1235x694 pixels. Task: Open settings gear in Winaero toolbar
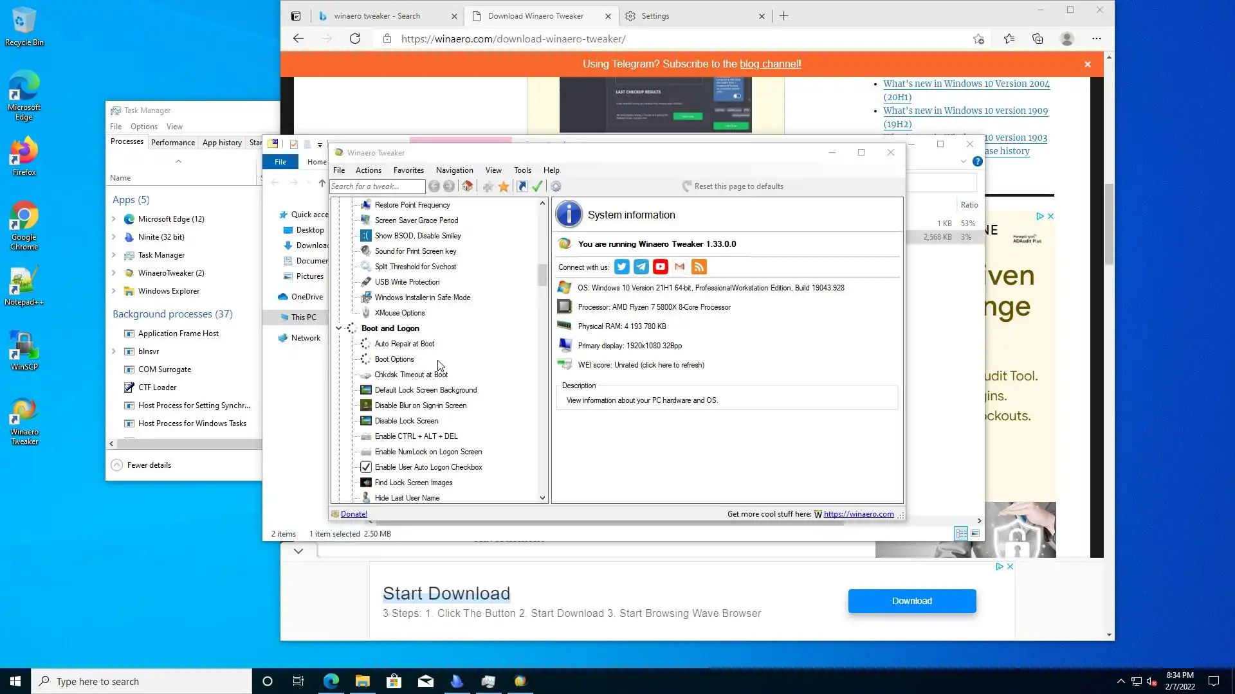coord(556,186)
